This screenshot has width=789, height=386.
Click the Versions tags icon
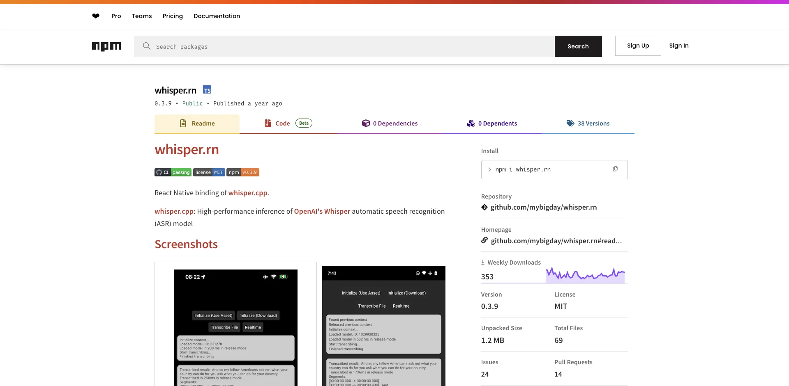[x=570, y=123]
